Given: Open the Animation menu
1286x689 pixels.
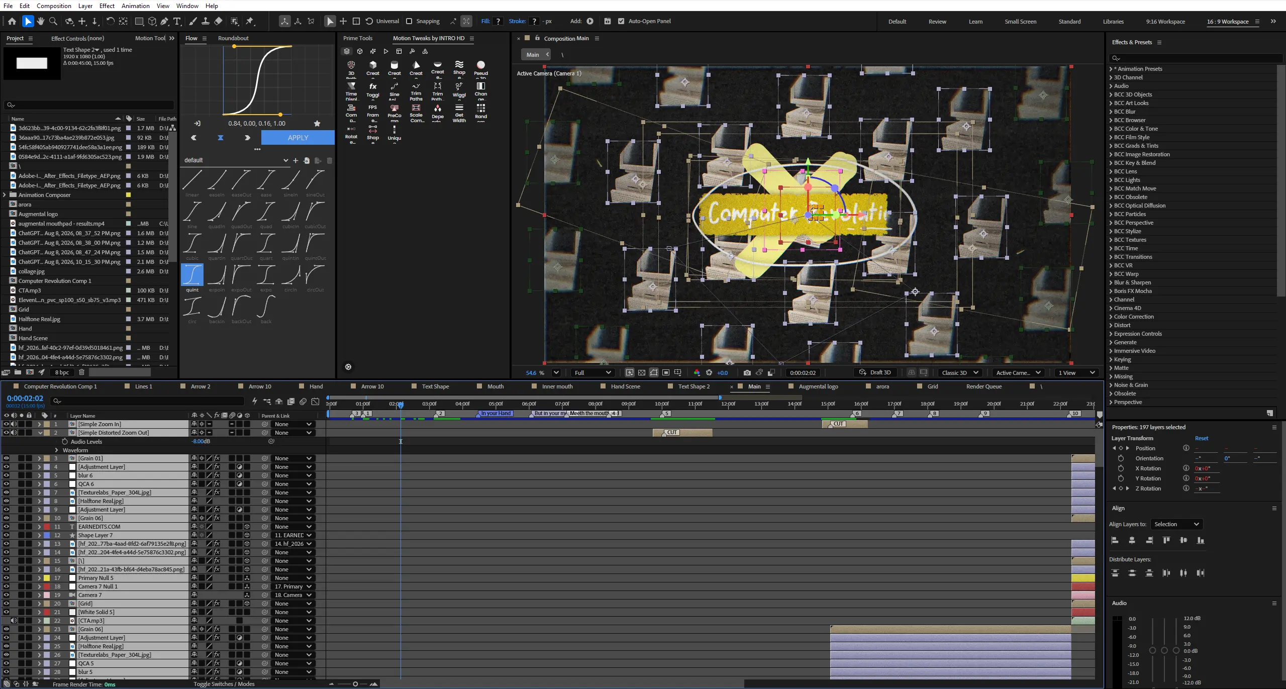Looking at the screenshot, I should tap(136, 6).
